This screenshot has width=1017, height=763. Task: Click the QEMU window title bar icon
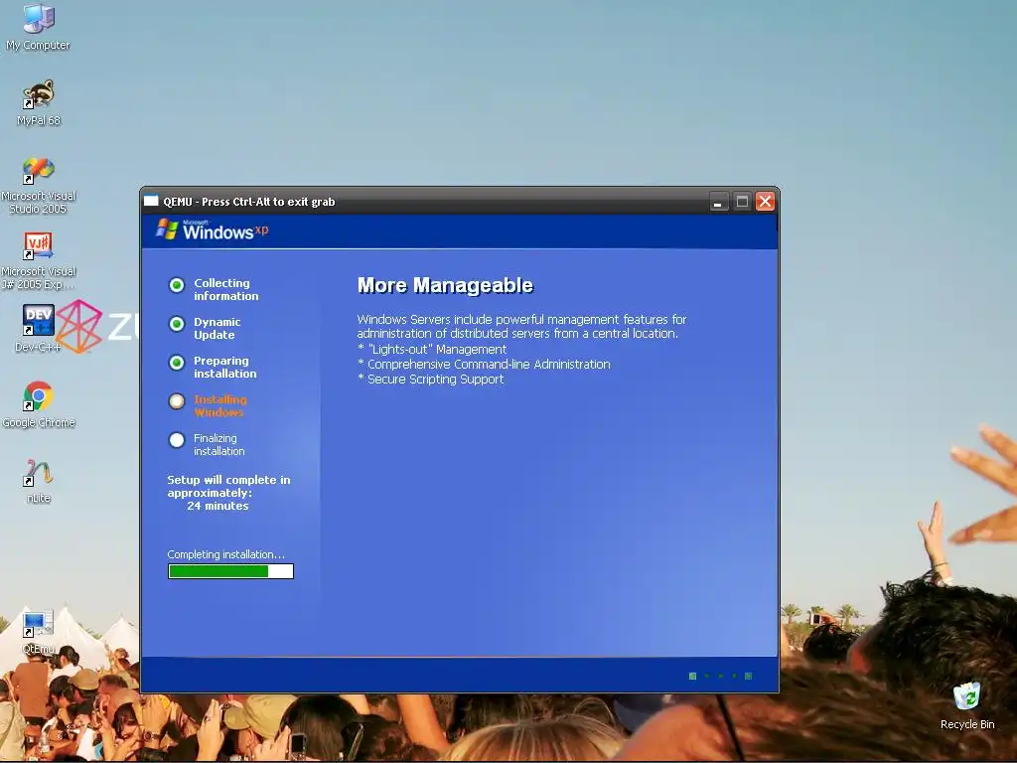(x=151, y=201)
